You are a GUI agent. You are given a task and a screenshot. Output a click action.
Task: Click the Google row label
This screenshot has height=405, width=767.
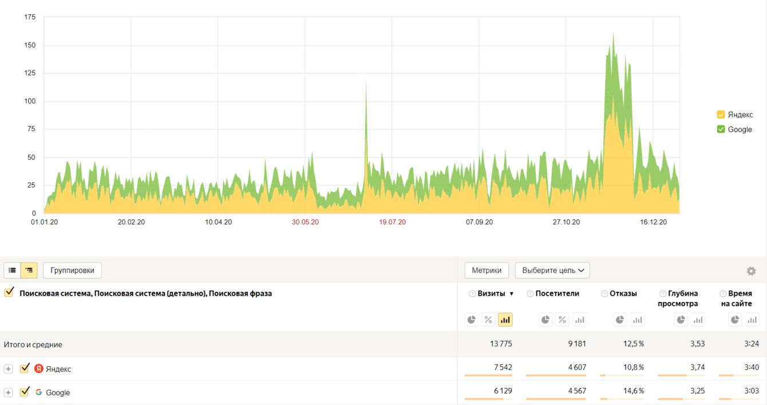pos(58,392)
